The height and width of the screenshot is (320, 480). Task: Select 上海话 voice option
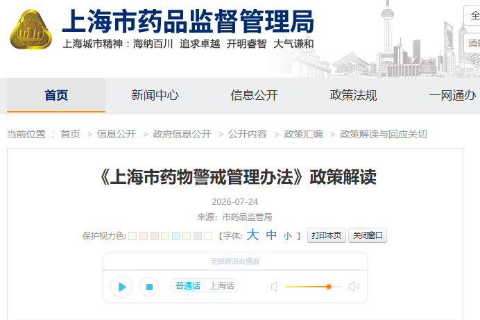(222, 286)
